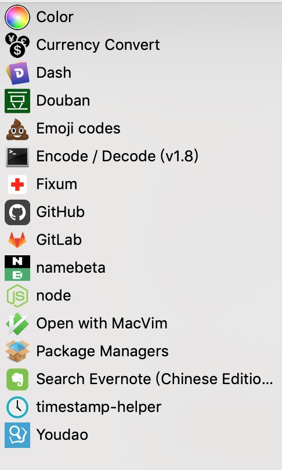The width and height of the screenshot is (282, 470).
Task: Click the blue Youdao dictionary icon
Action: pyautogui.click(x=17, y=435)
